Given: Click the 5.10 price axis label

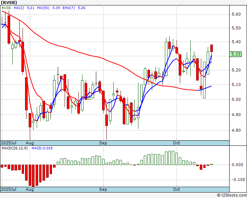Looking at the screenshot, I should tap(236, 84).
